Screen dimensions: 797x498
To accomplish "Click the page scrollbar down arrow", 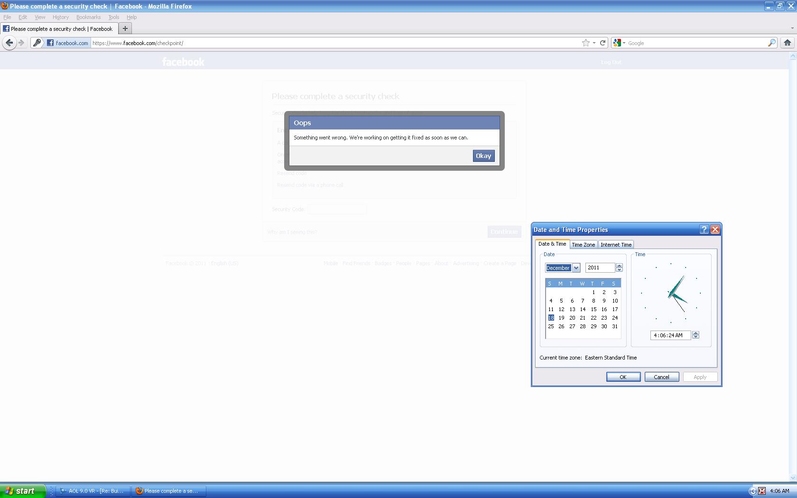I will 793,478.
